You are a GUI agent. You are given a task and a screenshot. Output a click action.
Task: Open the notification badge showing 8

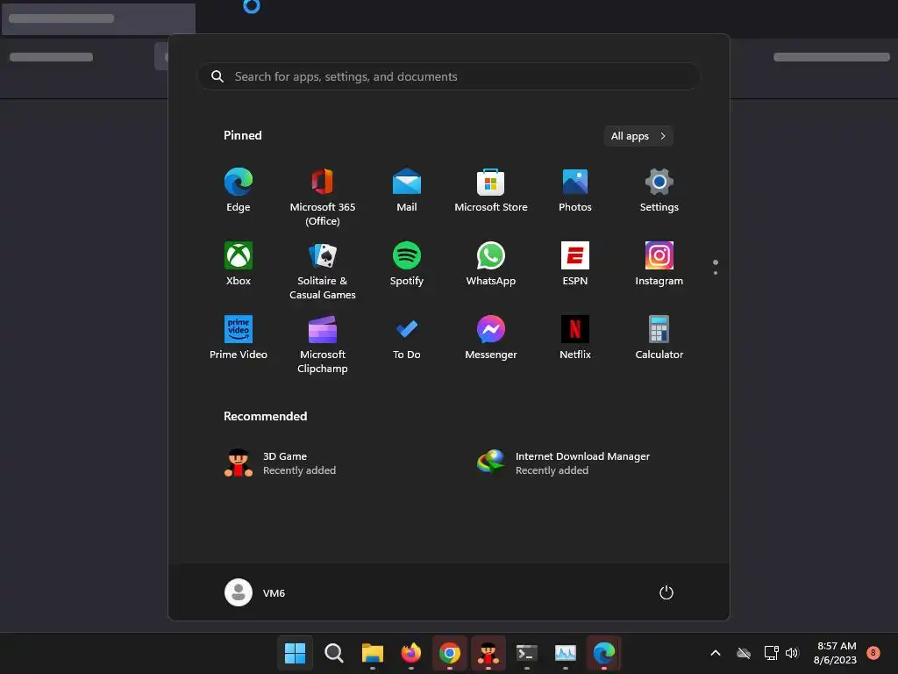coord(873,652)
